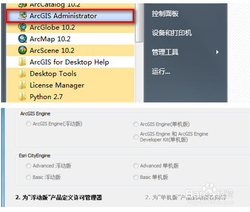Open the ArcGIS for Desktop Help folder

pyautogui.click(x=70, y=62)
